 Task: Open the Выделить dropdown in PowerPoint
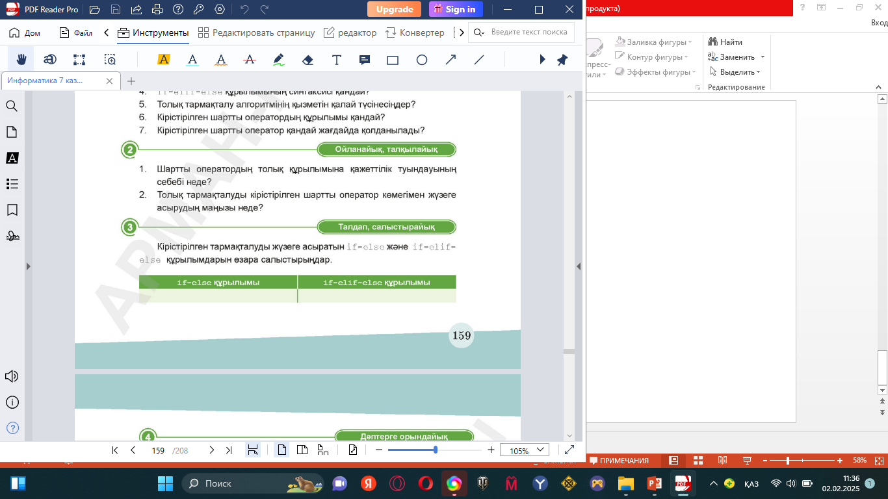click(x=735, y=72)
